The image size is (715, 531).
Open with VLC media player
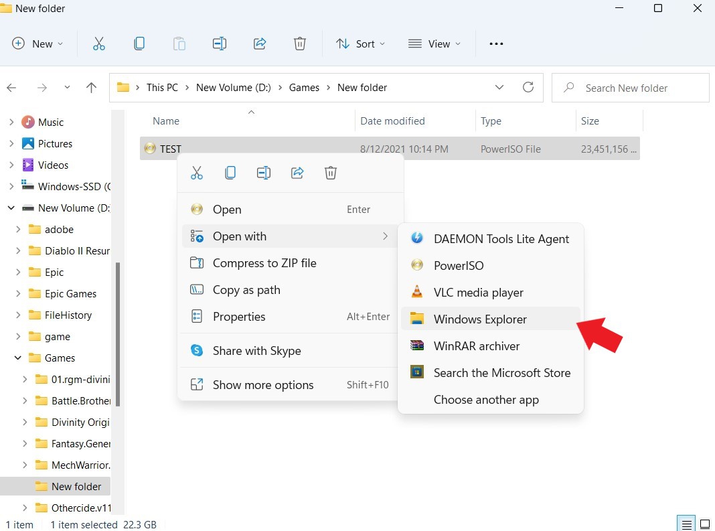491,293
